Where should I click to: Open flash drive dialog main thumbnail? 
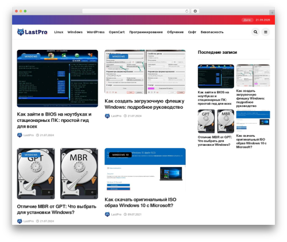[145, 72]
